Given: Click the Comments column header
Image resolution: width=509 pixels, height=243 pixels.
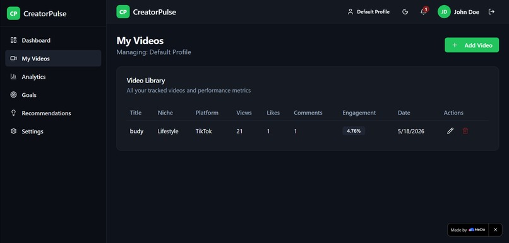Looking at the screenshot, I should click(308, 113).
